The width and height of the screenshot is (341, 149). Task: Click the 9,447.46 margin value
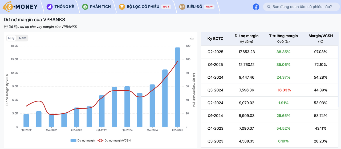246,77
